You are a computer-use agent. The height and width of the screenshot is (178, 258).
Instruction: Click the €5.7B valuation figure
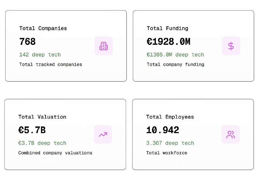coord(32,130)
